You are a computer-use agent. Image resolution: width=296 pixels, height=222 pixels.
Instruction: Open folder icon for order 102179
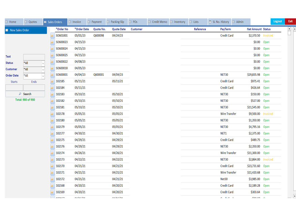pos(52,127)
